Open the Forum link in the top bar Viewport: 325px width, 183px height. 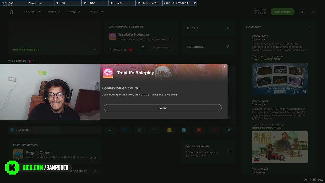(x=54, y=12)
